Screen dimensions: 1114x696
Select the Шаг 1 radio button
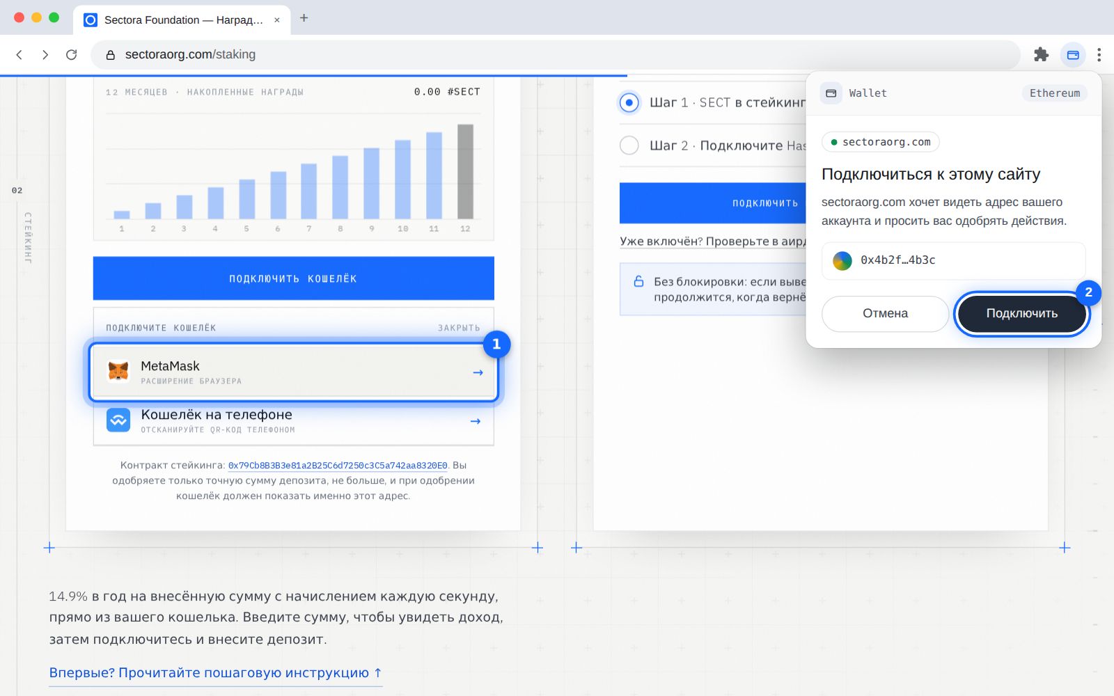[629, 102]
